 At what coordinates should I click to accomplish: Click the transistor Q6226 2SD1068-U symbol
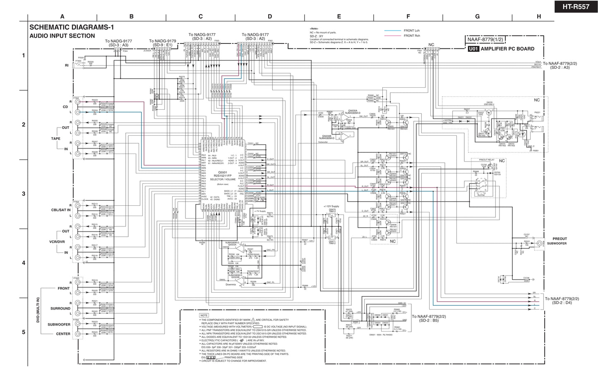coord(490,112)
